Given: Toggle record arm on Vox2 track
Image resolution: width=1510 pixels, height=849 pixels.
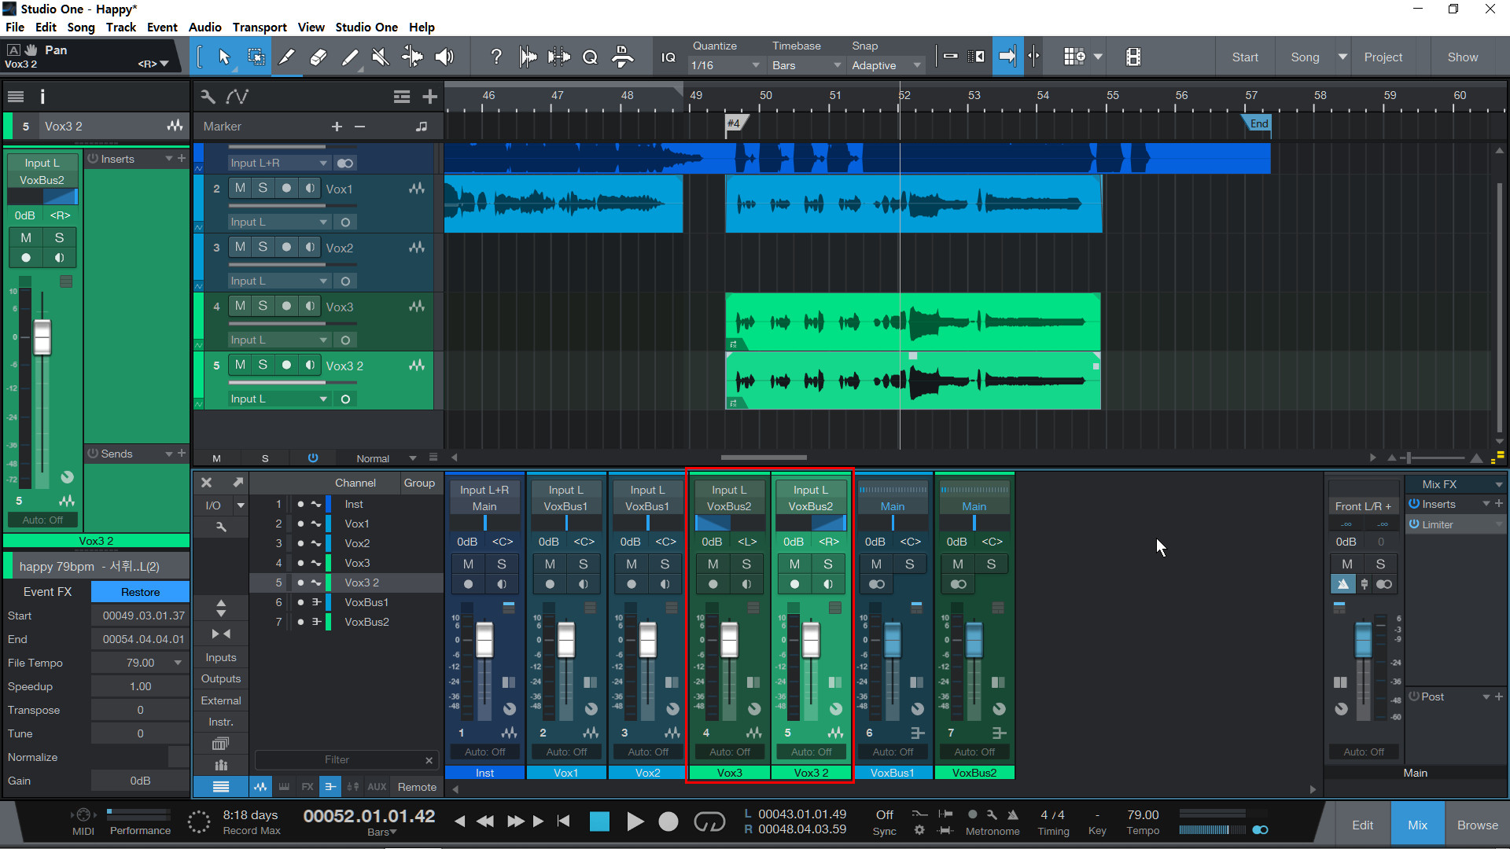Looking at the screenshot, I should [x=286, y=247].
